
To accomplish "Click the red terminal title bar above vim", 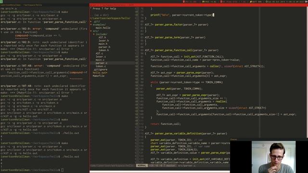I will (x=198, y=5).
